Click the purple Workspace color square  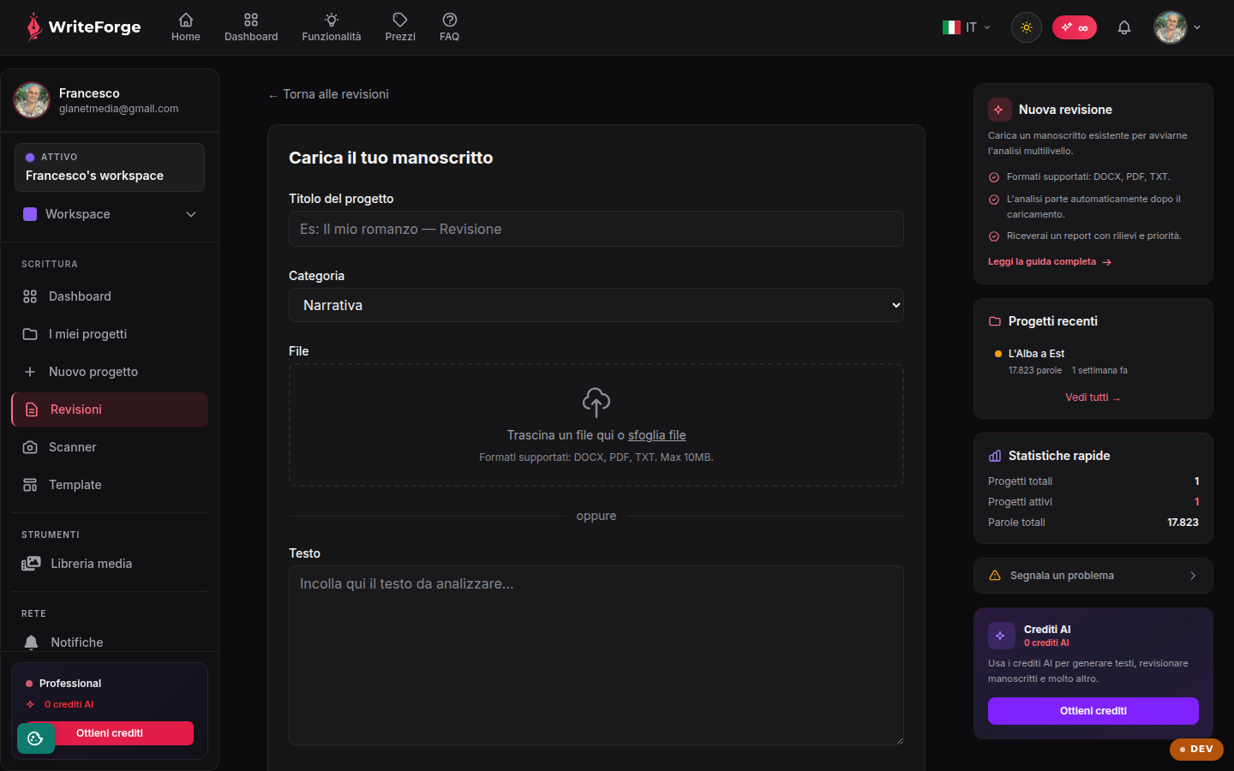pyautogui.click(x=30, y=214)
